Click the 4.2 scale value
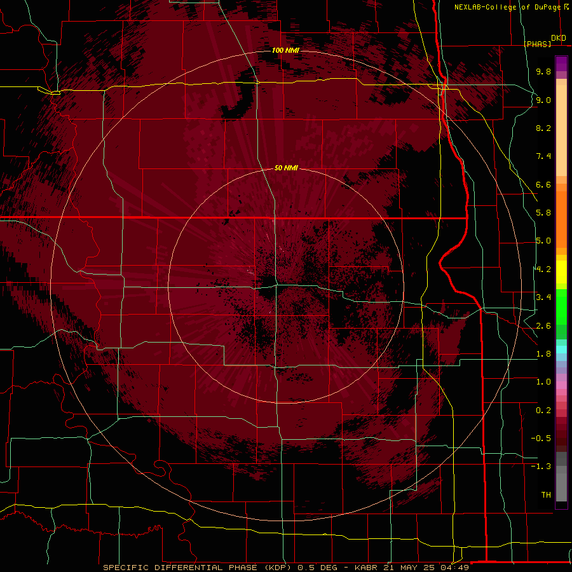The image size is (572, 572). [543, 269]
